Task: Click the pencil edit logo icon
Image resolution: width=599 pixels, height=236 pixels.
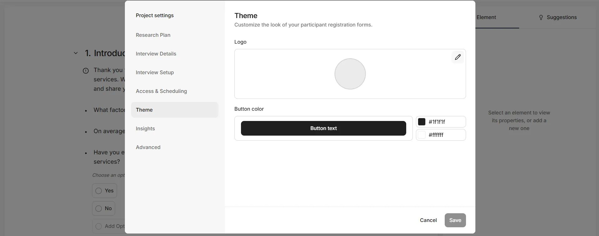Action: click(458, 57)
